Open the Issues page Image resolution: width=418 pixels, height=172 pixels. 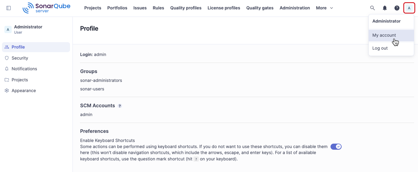[140, 8]
